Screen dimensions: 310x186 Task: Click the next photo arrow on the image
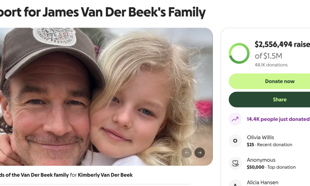(x=200, y=153)
